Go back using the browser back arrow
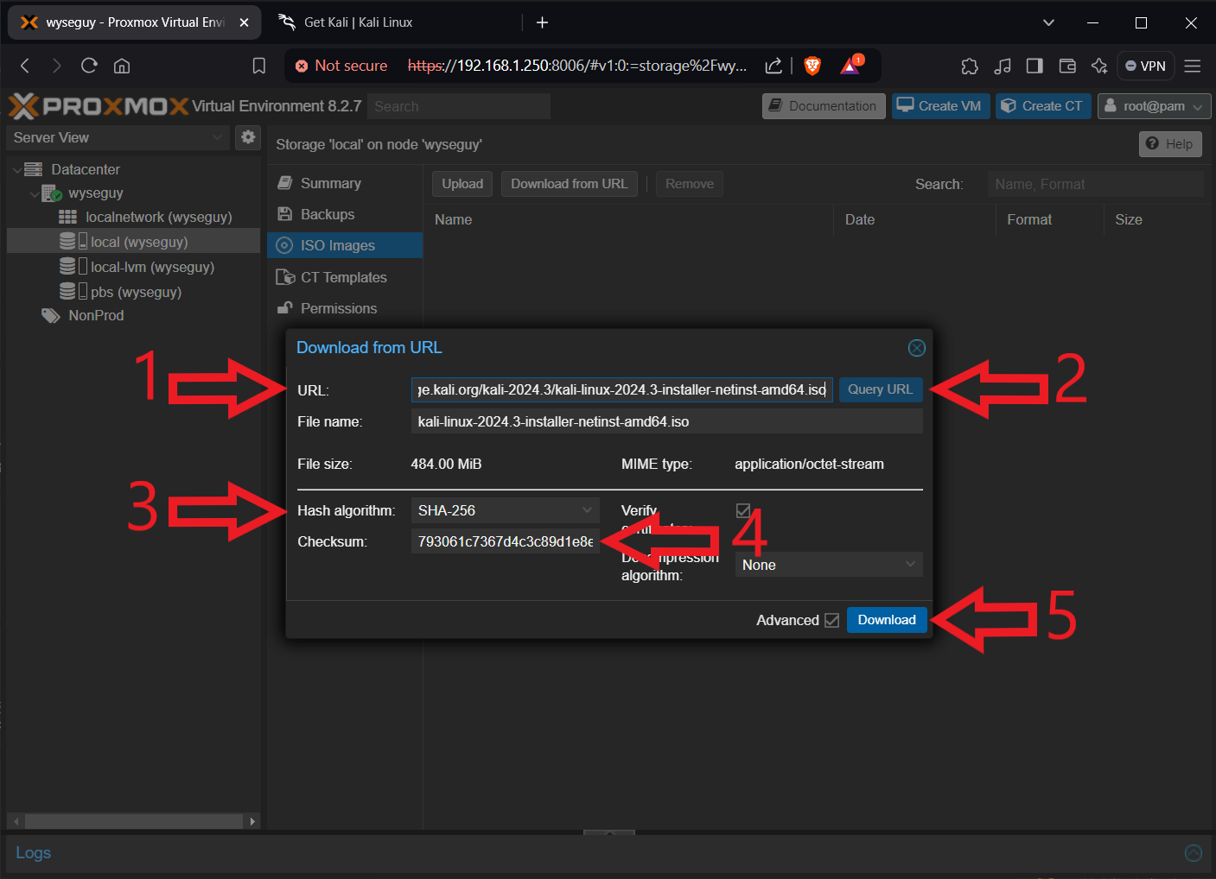Screen dimensions: 1216x879 tap(25, 66)
